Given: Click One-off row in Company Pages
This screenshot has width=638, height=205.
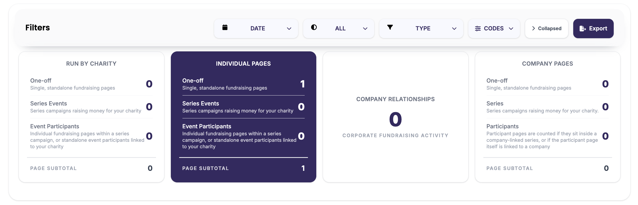Looking at the screenshot, I should (x=547, y=84).
